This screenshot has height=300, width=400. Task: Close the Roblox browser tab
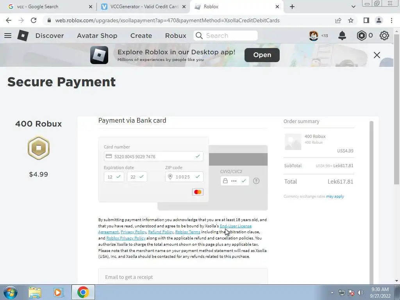coord(277,7)
